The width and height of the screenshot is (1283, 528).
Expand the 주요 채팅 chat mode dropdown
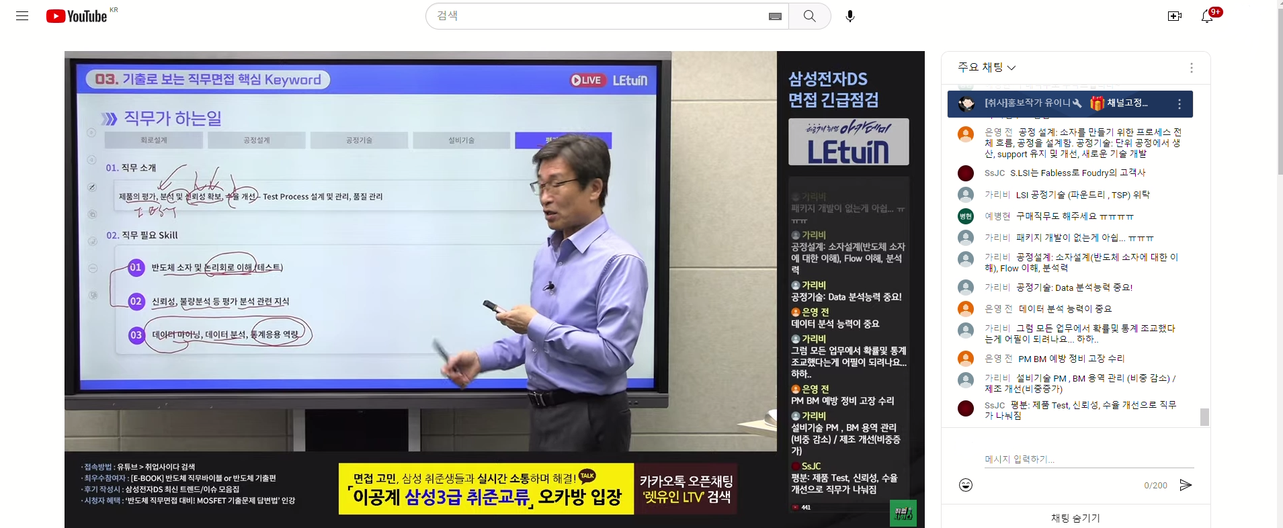(987, 67)
